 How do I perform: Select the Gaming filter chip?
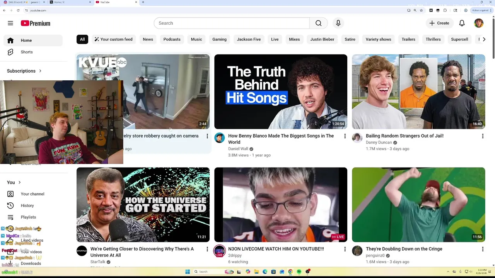pos(219,39)
